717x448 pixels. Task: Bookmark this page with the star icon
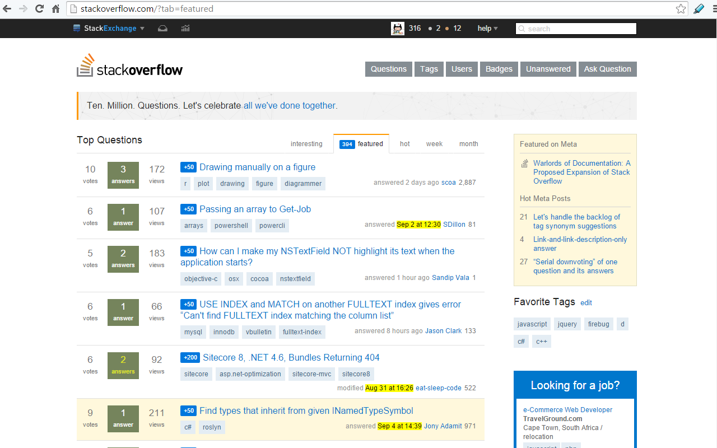[681, 8]
